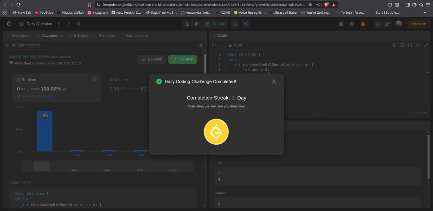Run the code with the play icon
433x211 pixels.
click(197, 24)
